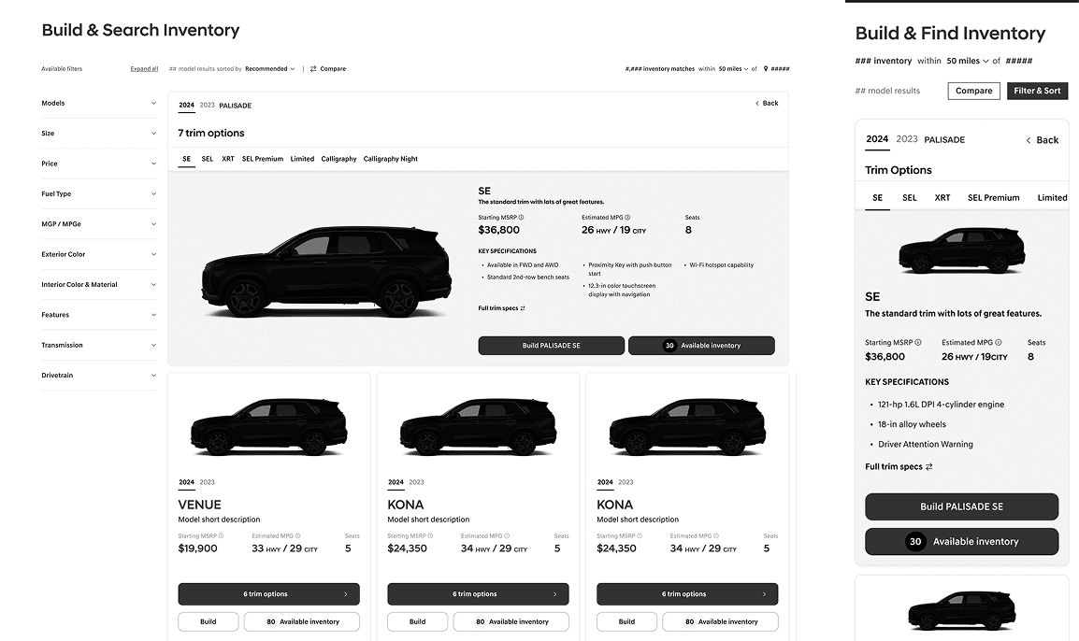Click Estimated MPG info icon in Build & Find panel
The width and height of the screenshot is (1079, 641).
click(x=998, y=343)
